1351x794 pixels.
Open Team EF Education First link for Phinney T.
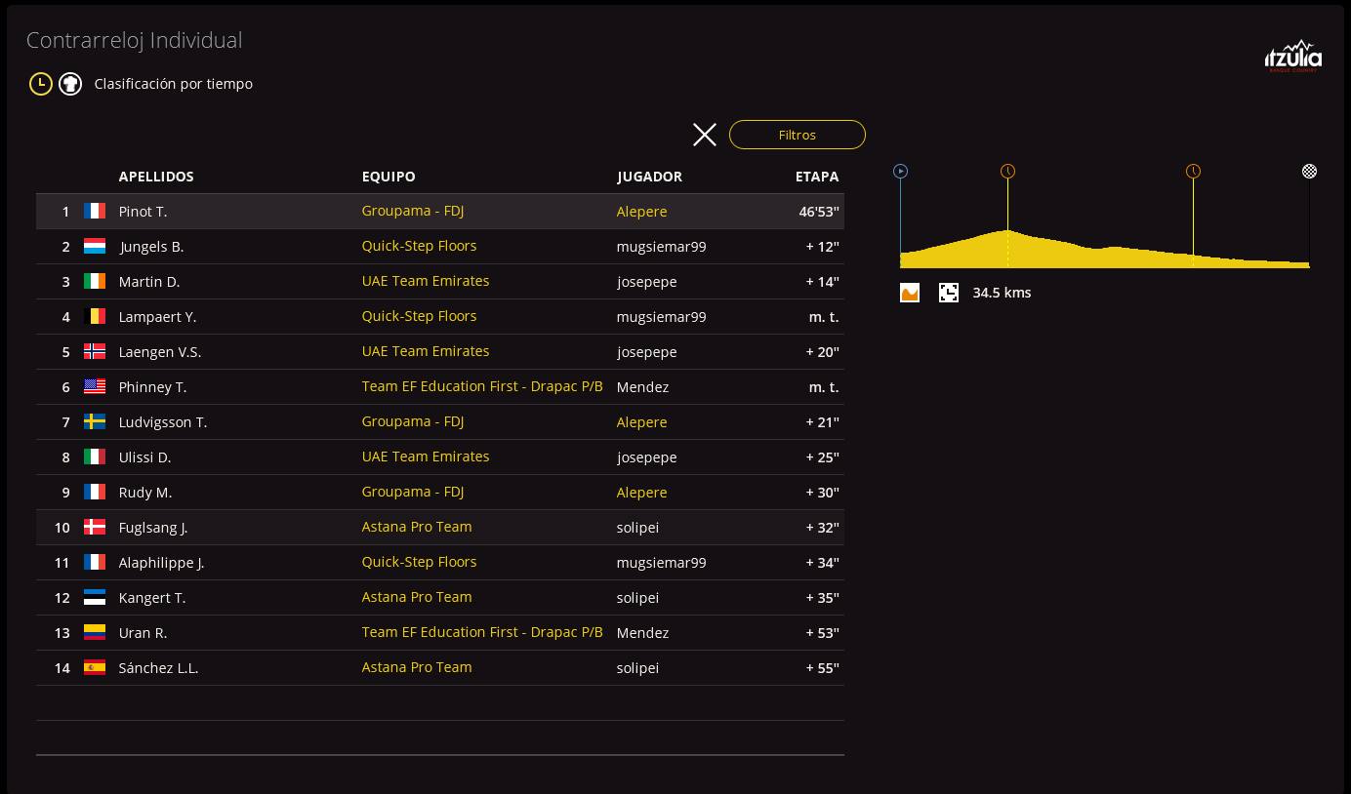482,386
